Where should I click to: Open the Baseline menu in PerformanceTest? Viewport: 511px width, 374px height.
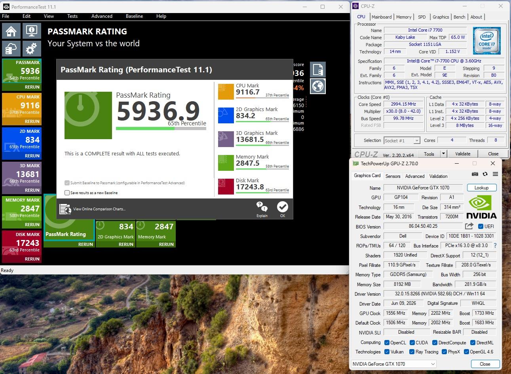pos(135,16)
